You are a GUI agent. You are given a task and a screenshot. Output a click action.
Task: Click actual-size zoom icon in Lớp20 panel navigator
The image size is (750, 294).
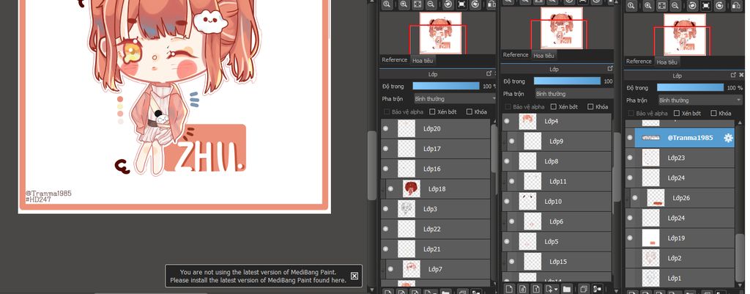coord(387,4)
